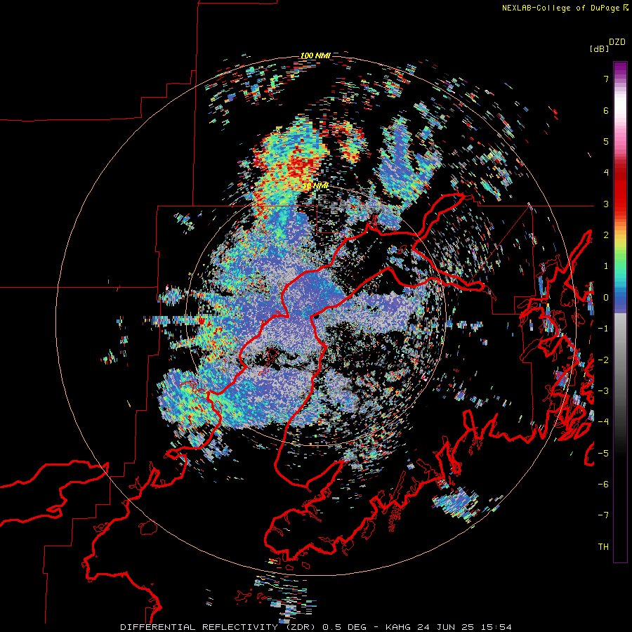Click the TH label on the legend
The image size is (632, 632).
(603, 547)
